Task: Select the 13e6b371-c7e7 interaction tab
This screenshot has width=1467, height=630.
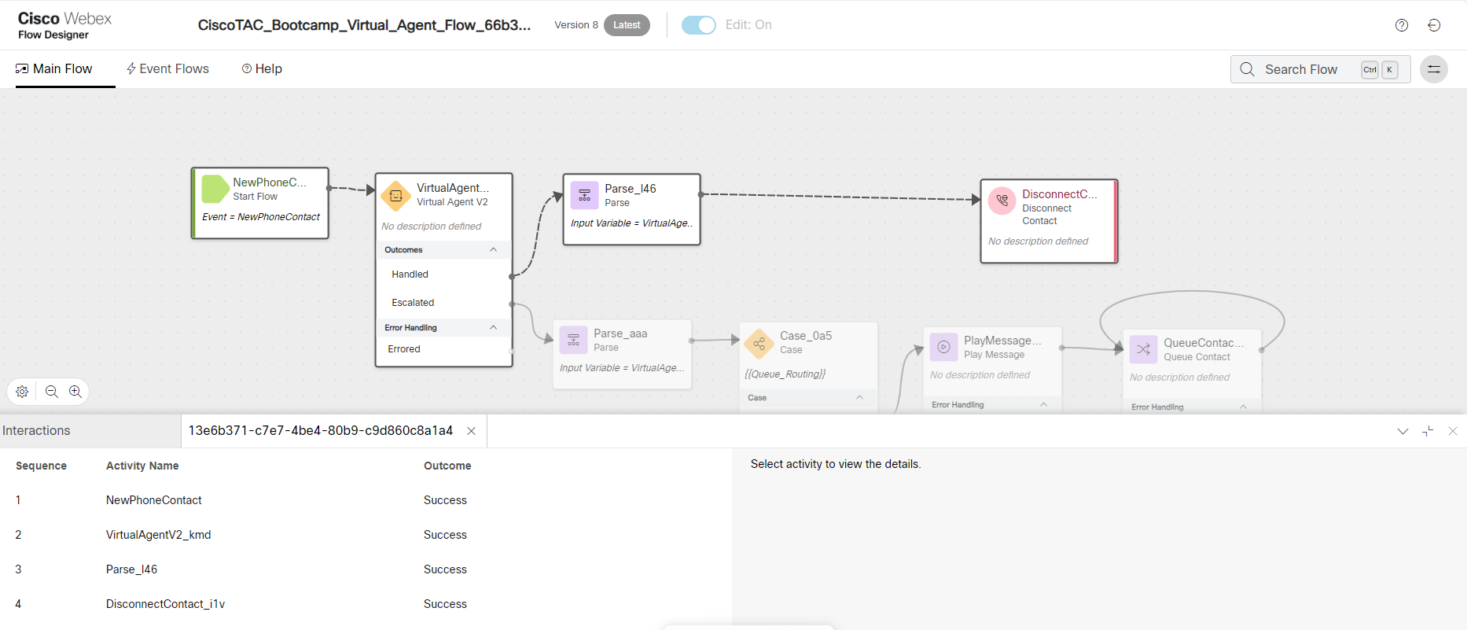Action: point(321,431)
